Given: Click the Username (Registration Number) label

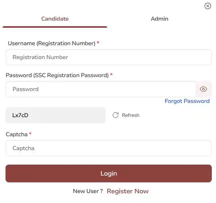Looking at the screenshot, I should tap(51, 43).
